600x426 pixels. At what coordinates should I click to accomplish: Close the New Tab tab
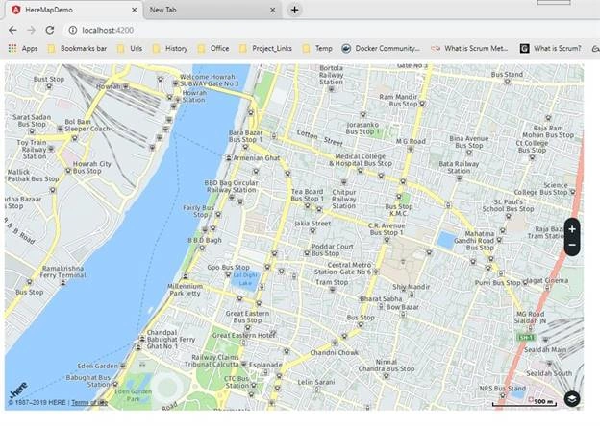(273, 10)
